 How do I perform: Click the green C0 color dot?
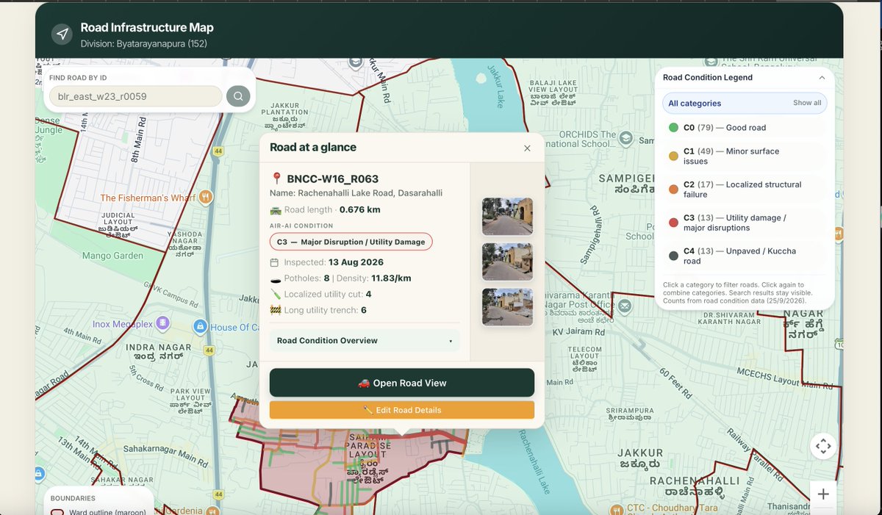coord(673,128)
